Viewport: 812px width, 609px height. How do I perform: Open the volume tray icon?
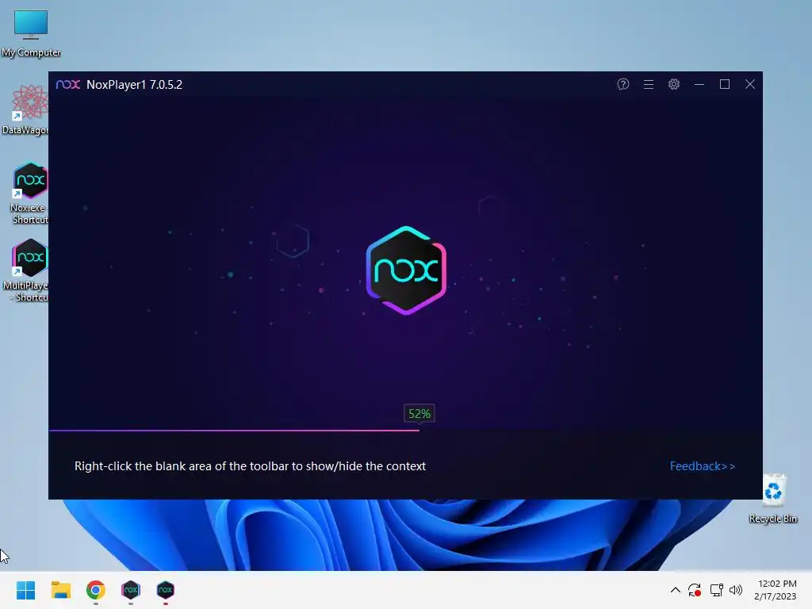coord(736,590)
